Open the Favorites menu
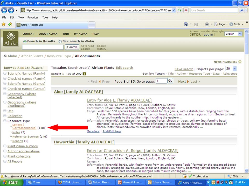Screen dimensions: 249x186 (33, 17)
